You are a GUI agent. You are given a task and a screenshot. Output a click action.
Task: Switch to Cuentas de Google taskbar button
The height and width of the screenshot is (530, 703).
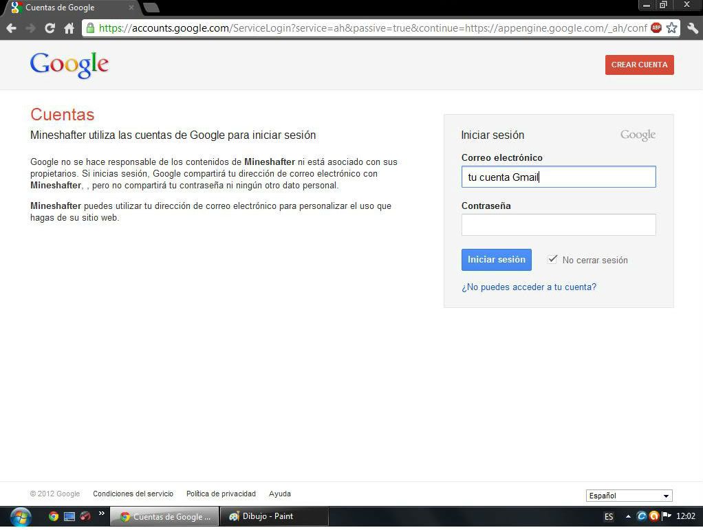[164, 516]
